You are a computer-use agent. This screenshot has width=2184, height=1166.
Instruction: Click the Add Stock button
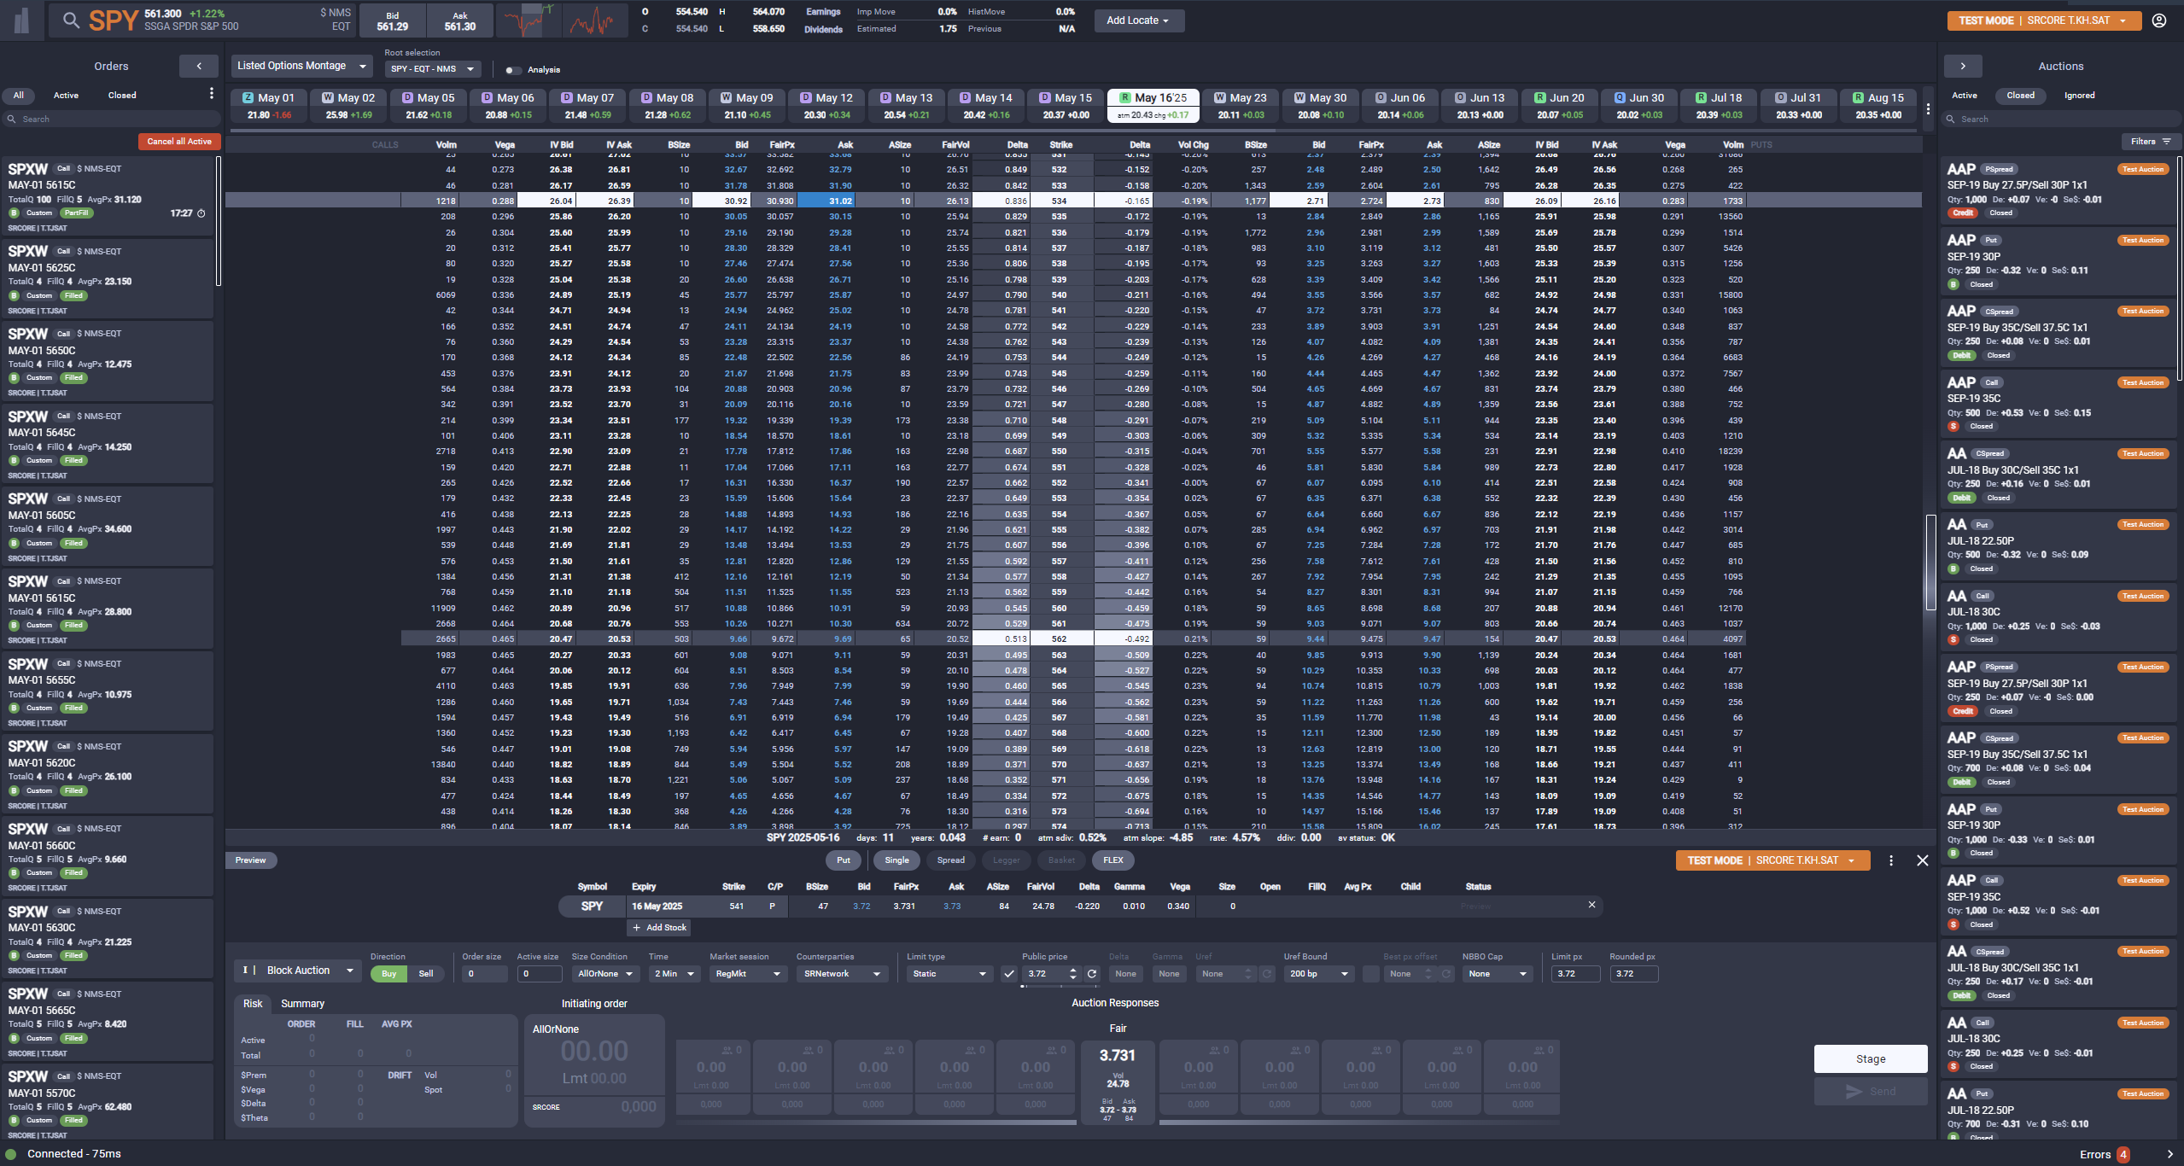658,927
